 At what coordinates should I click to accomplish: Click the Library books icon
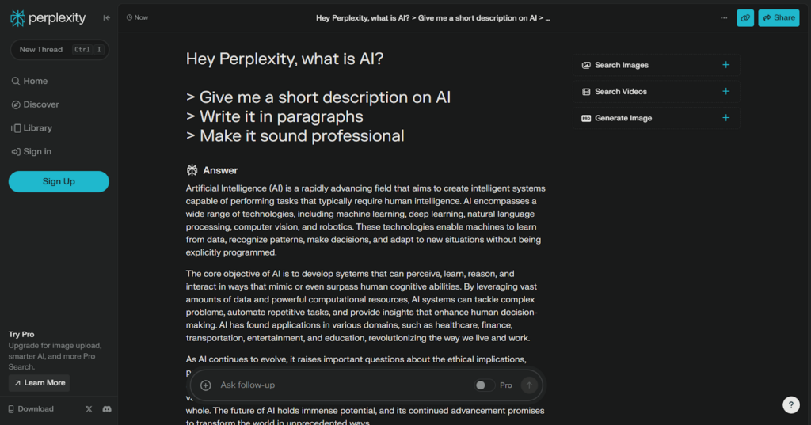tap(16, 128)
